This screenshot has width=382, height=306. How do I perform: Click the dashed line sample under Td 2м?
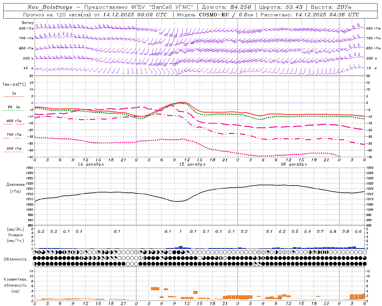pos(13,111)
